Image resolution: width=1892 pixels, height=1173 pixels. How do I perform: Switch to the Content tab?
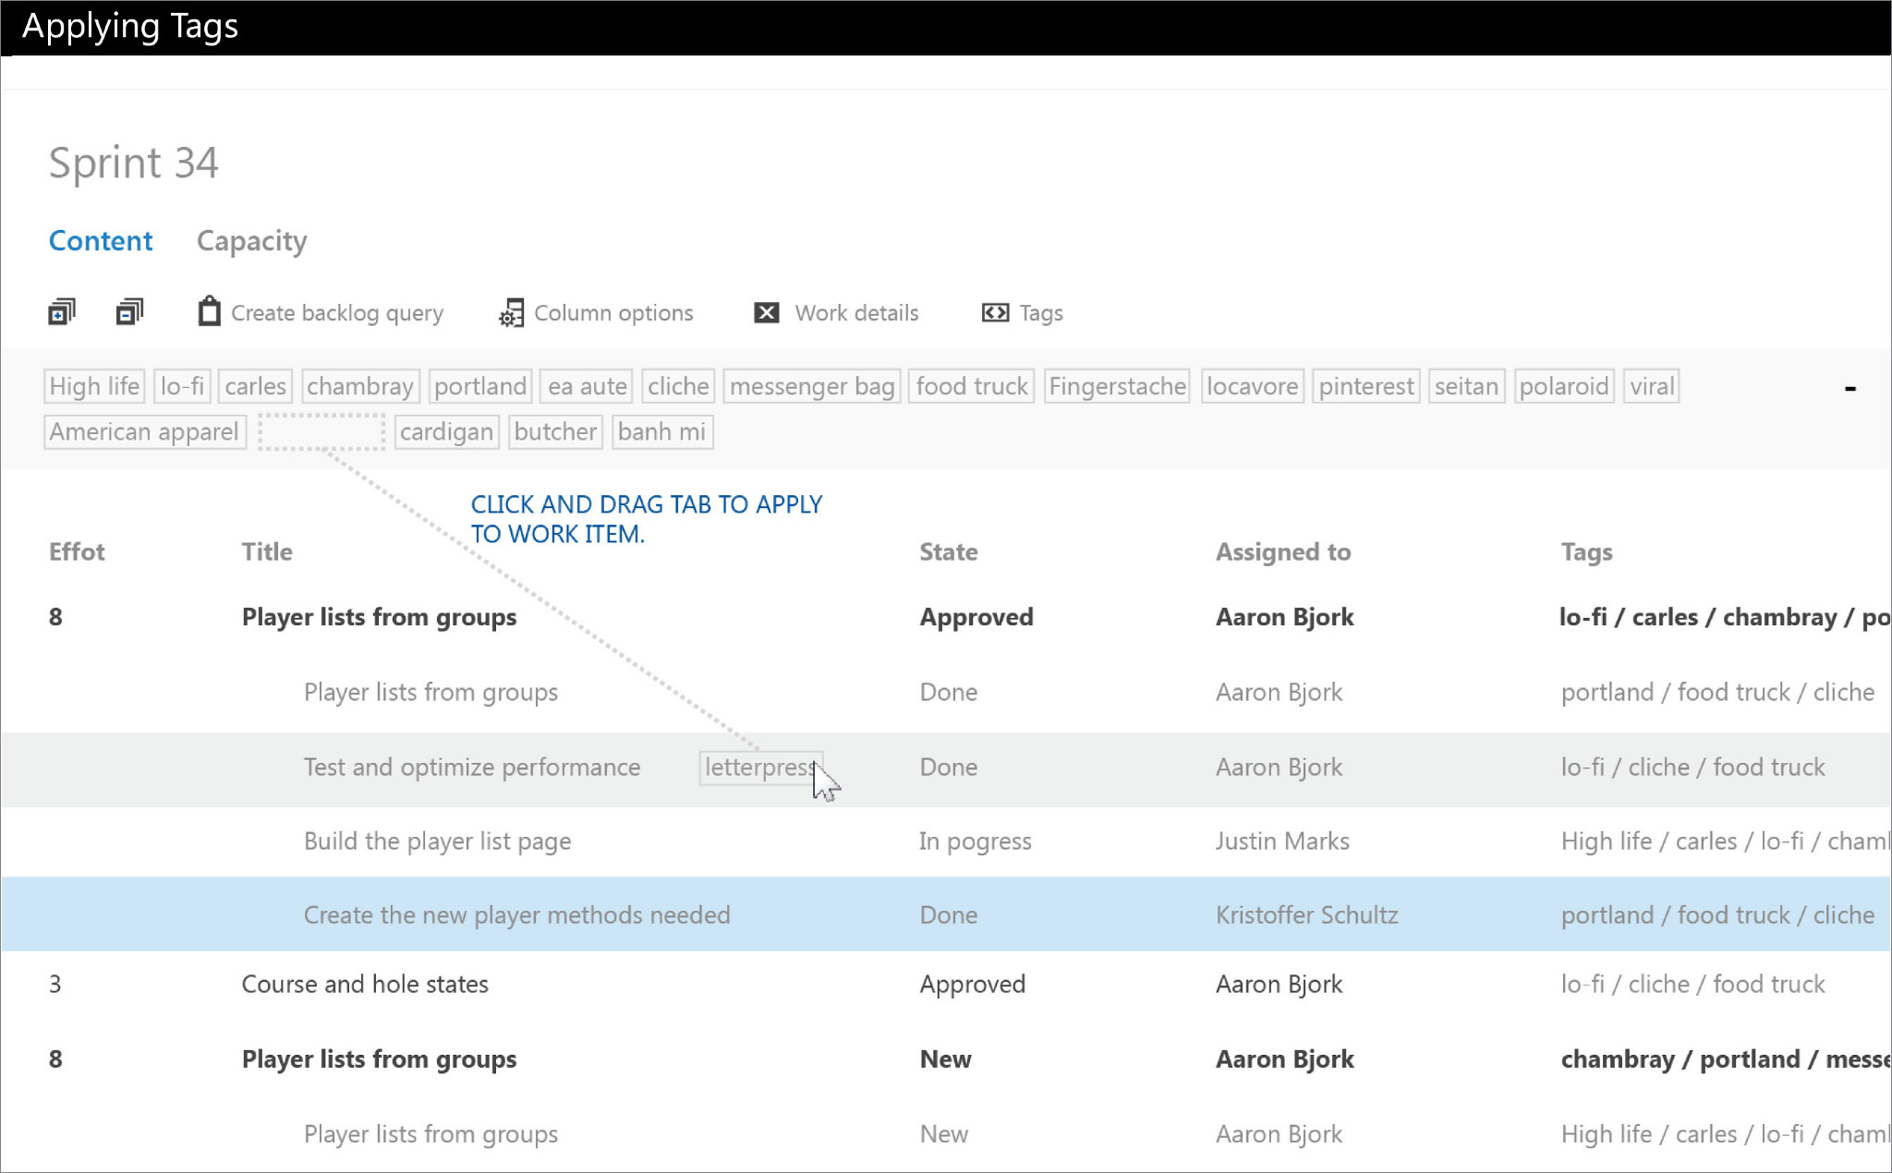(101, 241)
